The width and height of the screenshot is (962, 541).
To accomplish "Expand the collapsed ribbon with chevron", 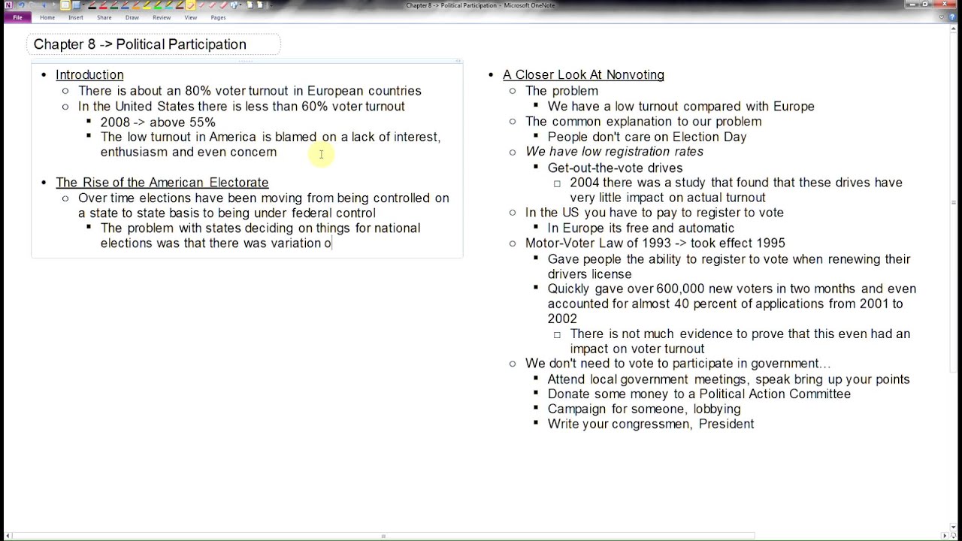I will coord(942,17).
